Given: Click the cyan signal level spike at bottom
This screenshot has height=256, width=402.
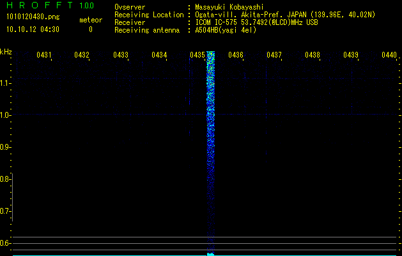Looking at the screenshot, I should pyautogui.click(x=210, y=254).
